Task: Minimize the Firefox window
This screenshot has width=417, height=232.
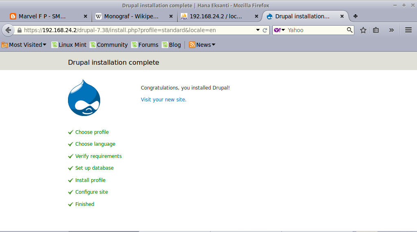Action: pos(395,5)
